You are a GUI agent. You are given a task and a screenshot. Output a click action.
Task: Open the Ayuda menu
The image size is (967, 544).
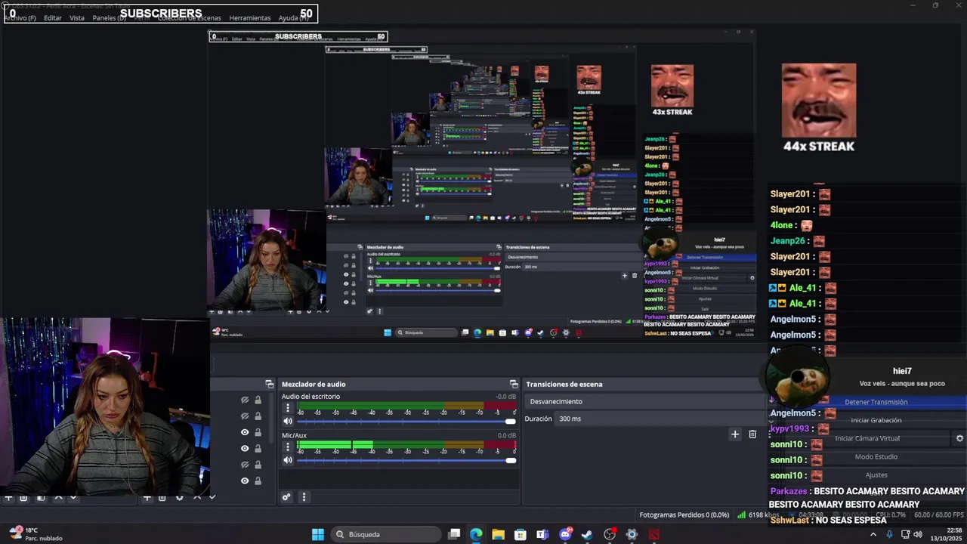292,17
